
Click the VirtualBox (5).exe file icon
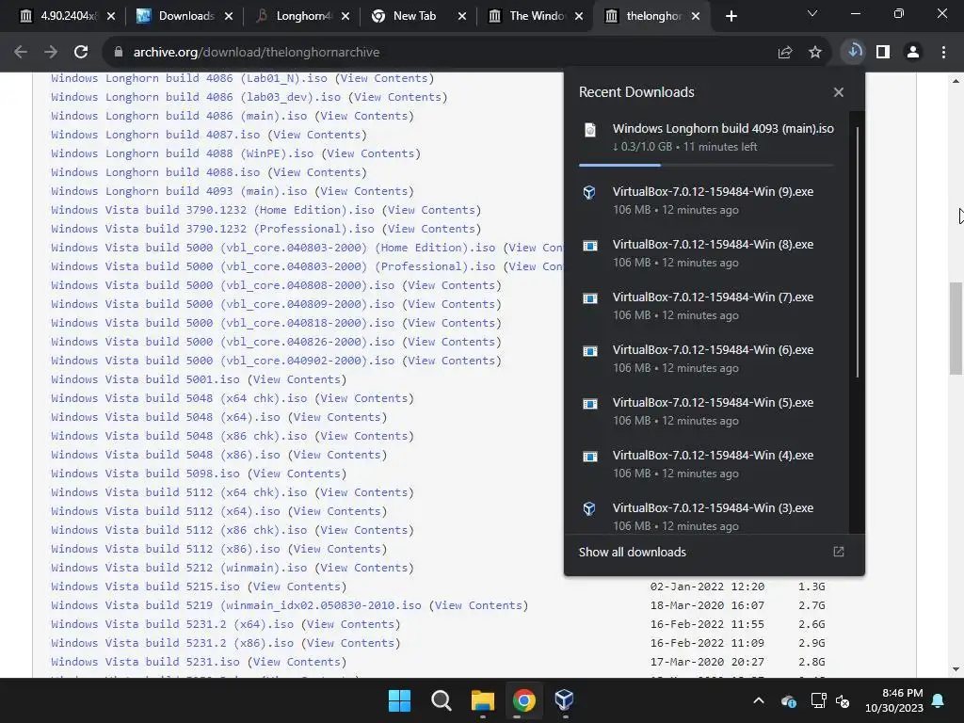[589, 404]
